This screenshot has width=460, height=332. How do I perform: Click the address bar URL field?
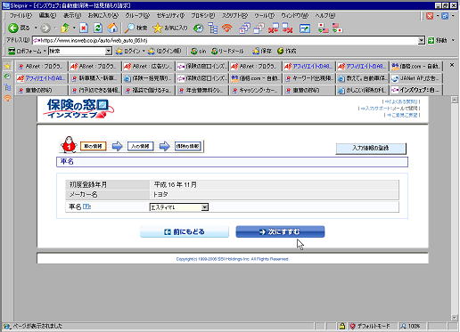coord(225,40)
